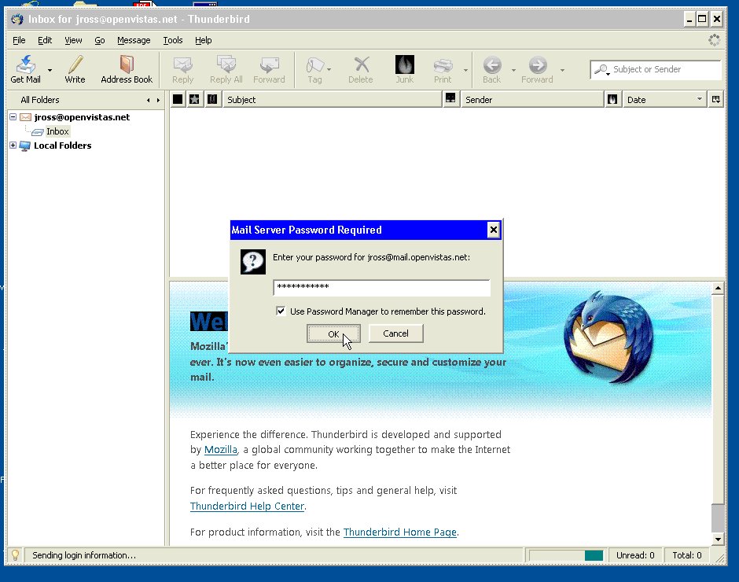Sort messages by Date column

tap(664, 100)
